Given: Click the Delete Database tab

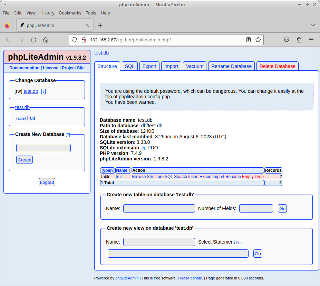Looking at the screenshot, I should (277, 66).
